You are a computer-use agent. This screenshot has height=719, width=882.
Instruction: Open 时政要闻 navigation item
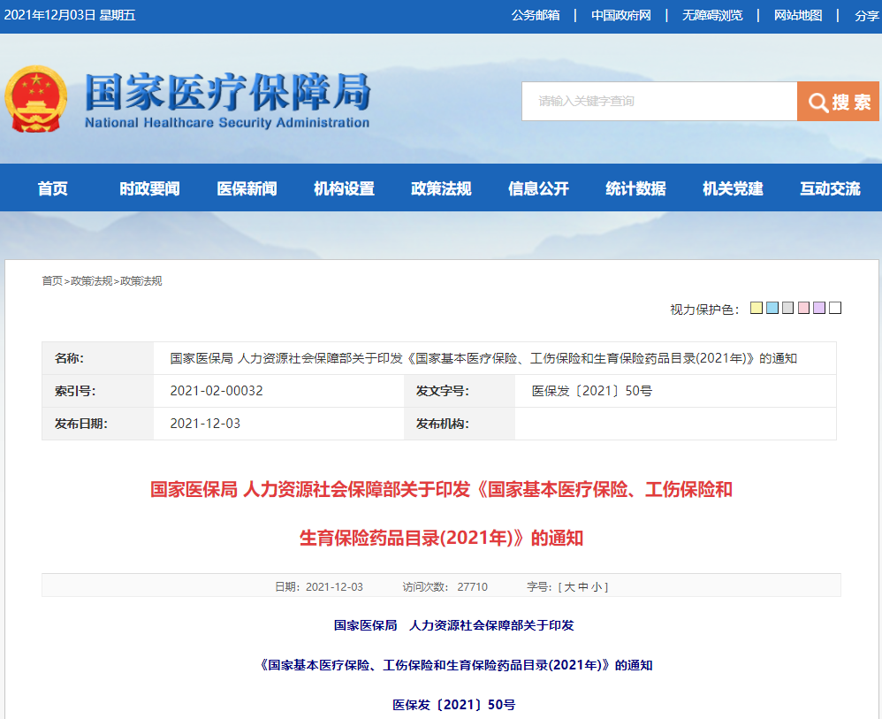coord(149,188)
